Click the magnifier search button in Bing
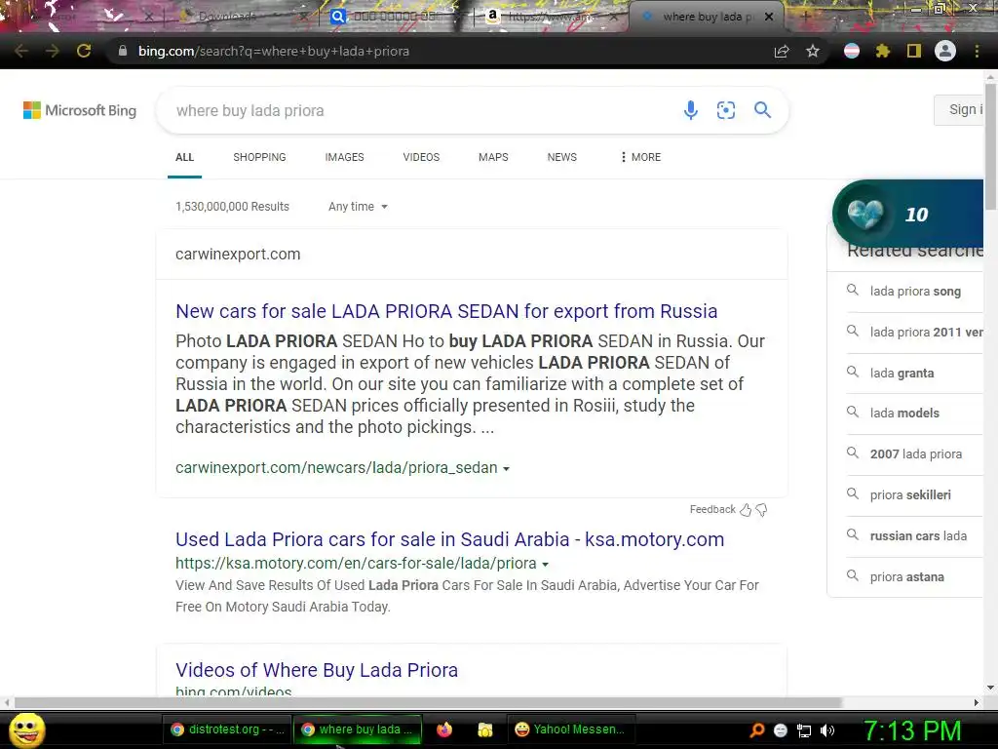This screenshot has width=998, height=749. [x=762, y=110]
